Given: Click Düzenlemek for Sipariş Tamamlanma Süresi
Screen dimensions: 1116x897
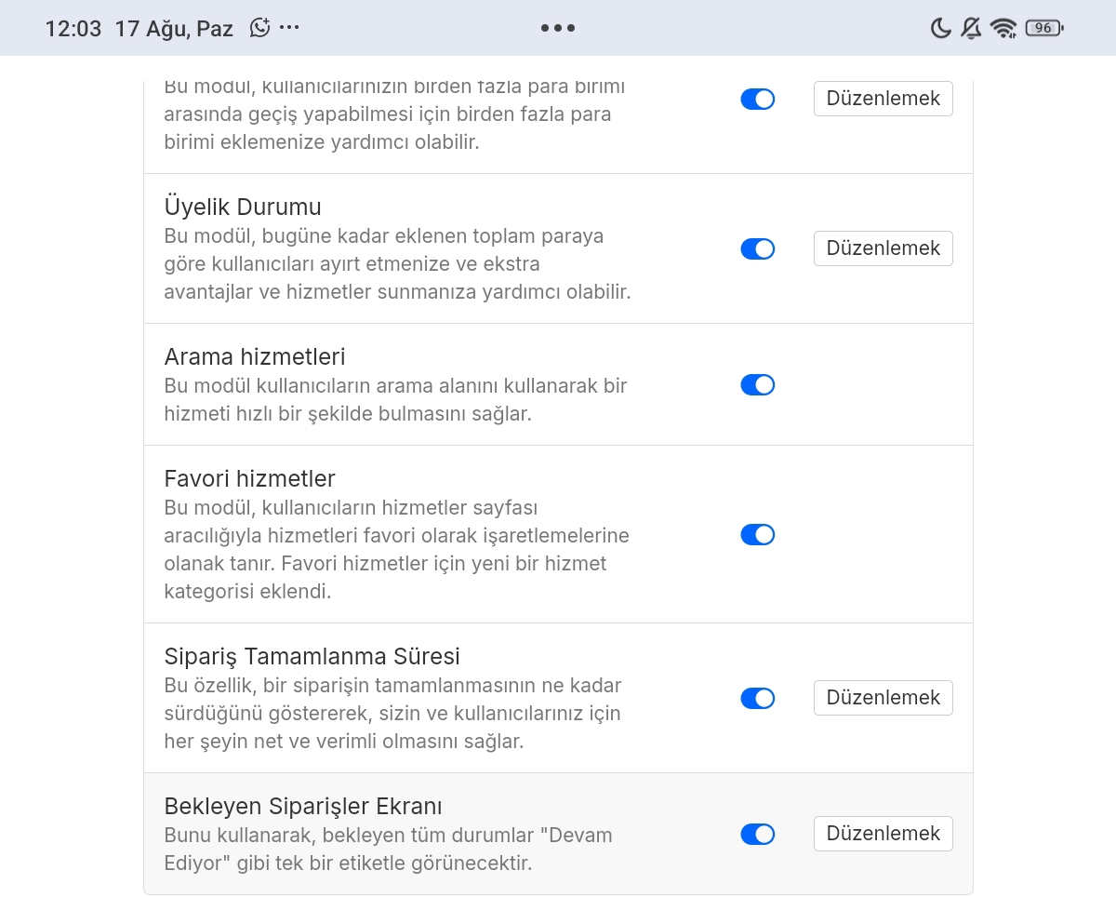Looking at the screenshot, I should [x=883, y=698].
